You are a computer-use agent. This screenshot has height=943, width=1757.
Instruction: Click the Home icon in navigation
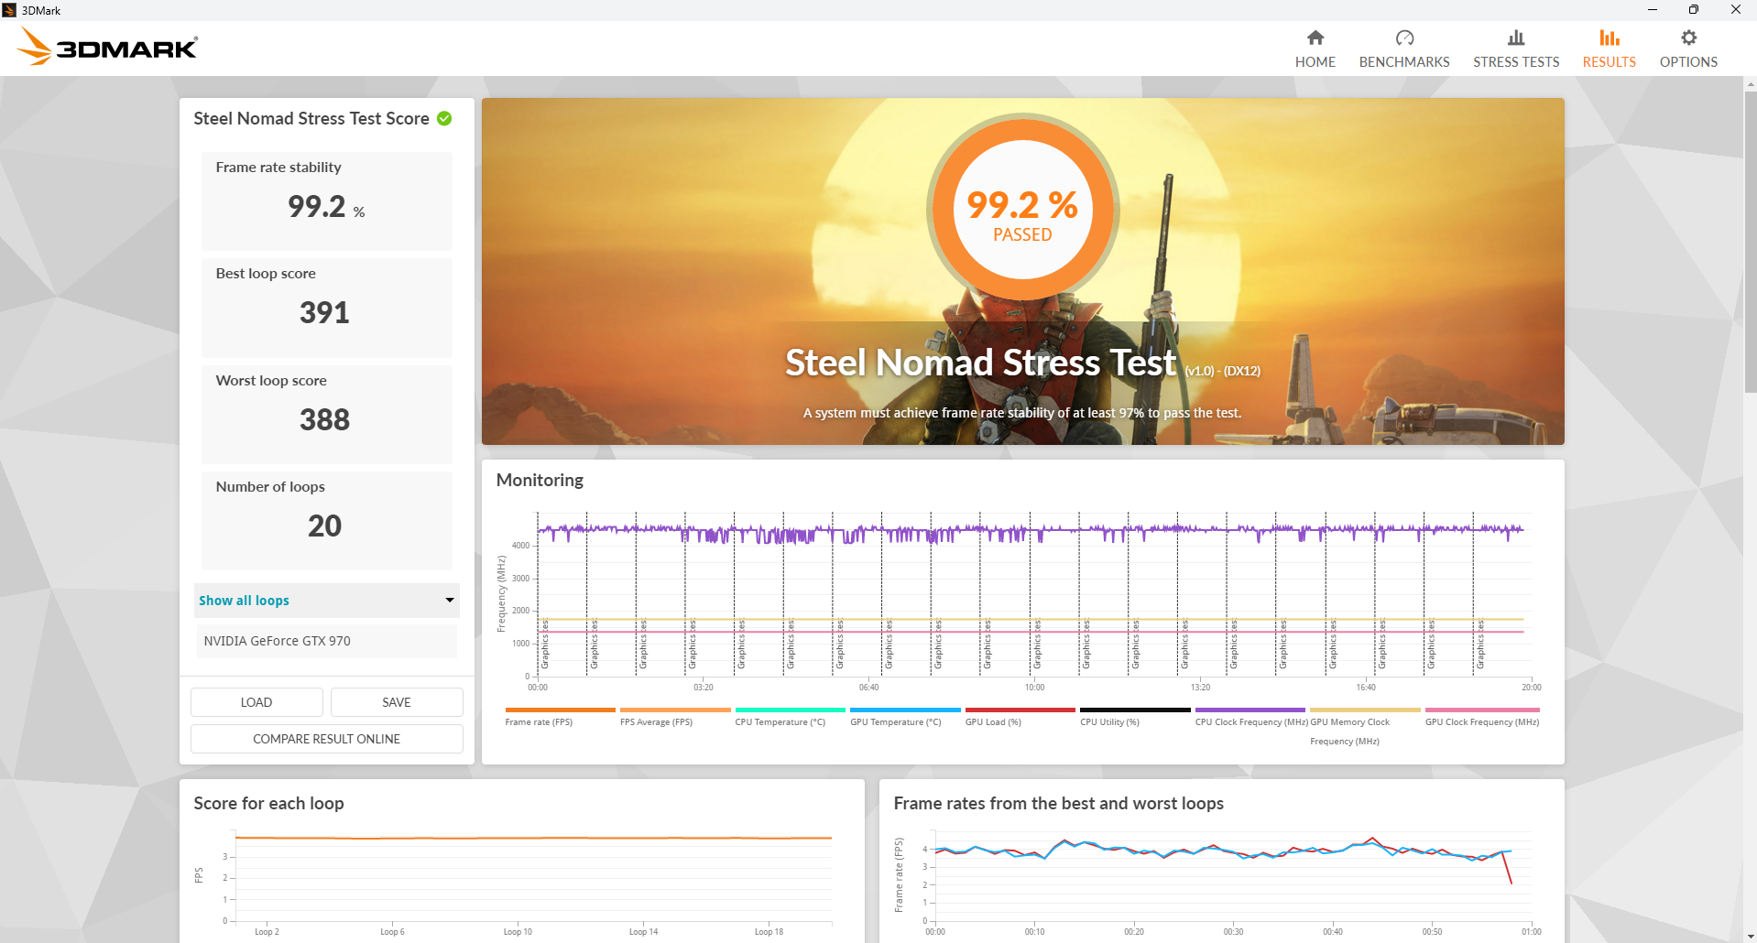coord(1315,38)
